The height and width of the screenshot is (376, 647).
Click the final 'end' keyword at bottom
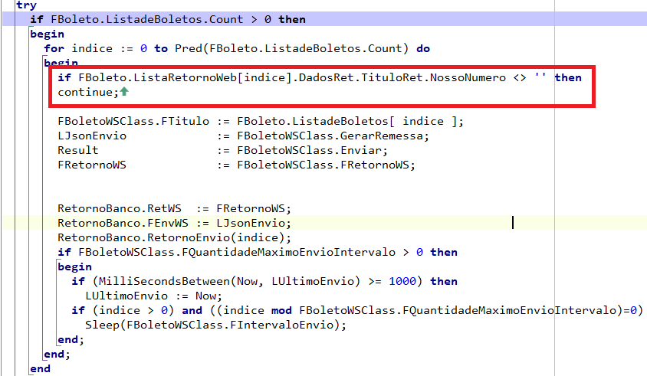click(x=40, y=368)
